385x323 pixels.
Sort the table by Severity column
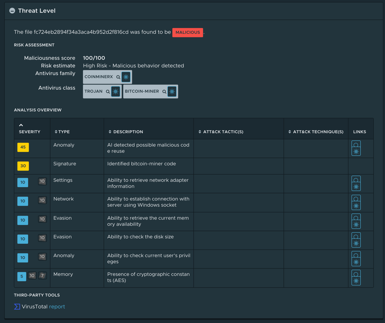pos(29,132)
